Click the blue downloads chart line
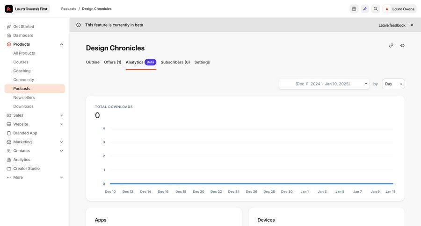The height and width of the screenshot is (226, 421). point(252,184)
